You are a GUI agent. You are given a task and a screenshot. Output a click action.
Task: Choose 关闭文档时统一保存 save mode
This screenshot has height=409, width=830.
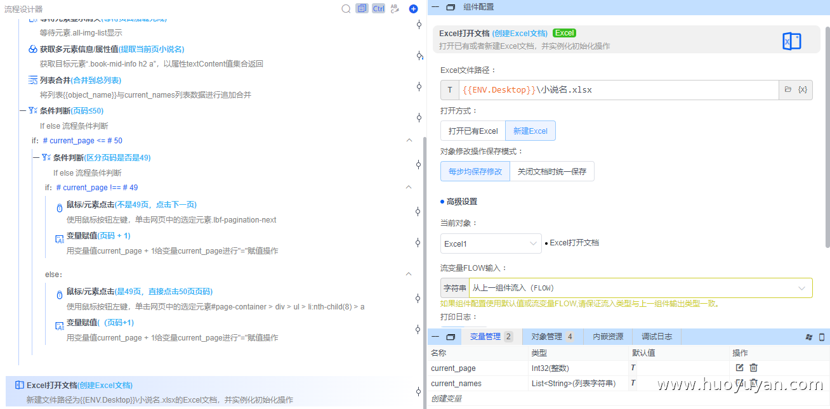click(552, 171)
